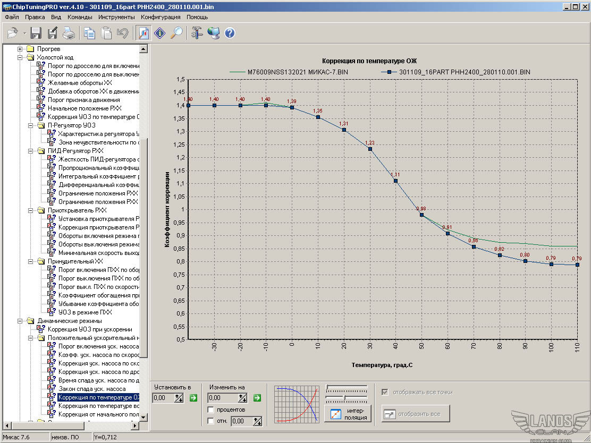Click the Undo arrow icon
This screenshot has width=591, height=443.
tap(123, 33)
